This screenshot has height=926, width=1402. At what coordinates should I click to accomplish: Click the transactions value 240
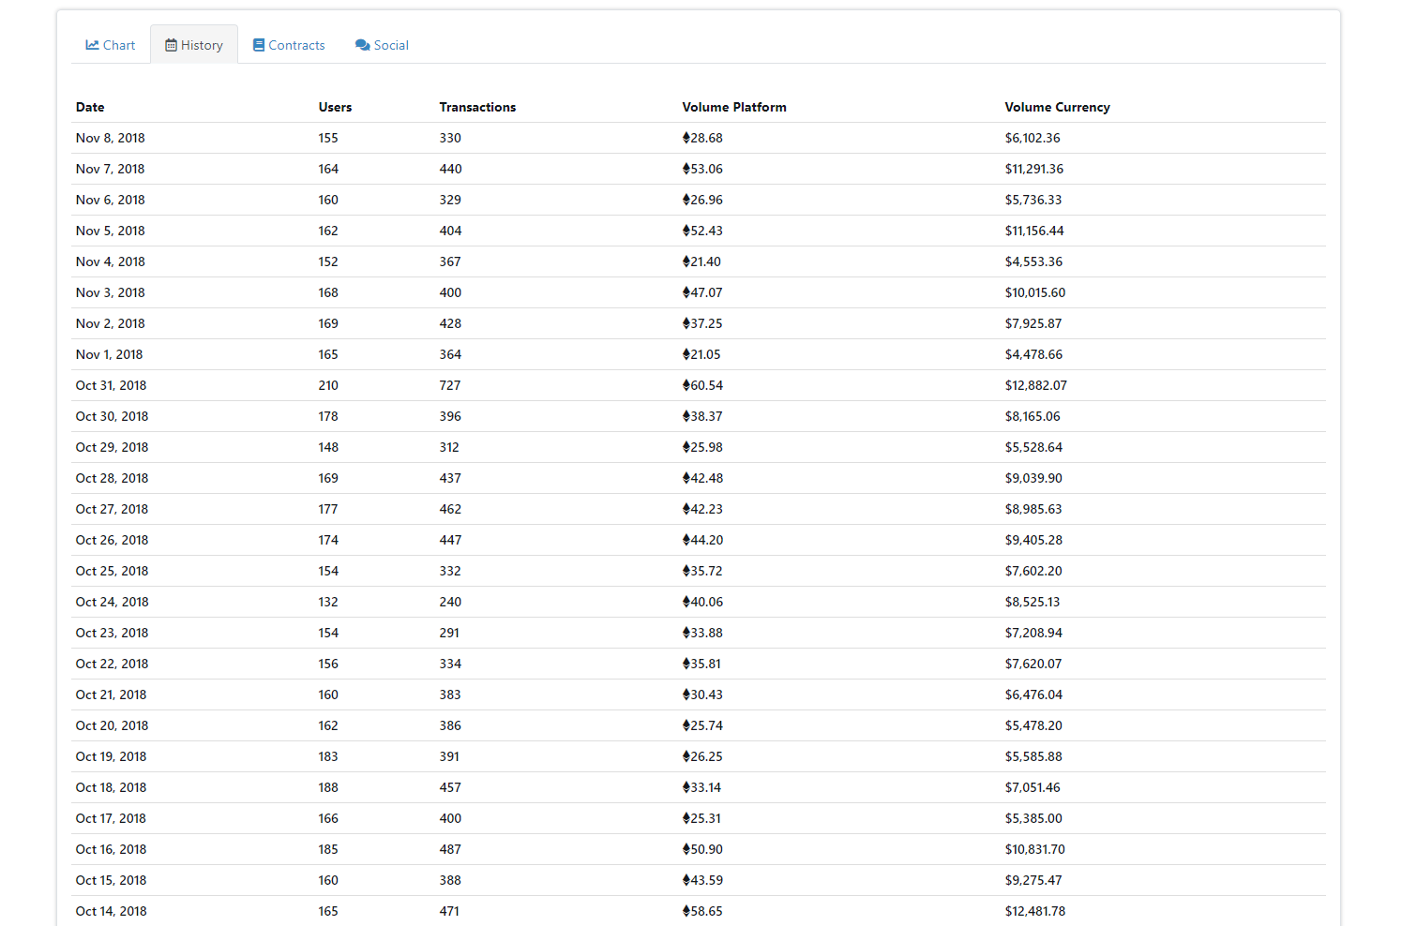click(451, 602)
